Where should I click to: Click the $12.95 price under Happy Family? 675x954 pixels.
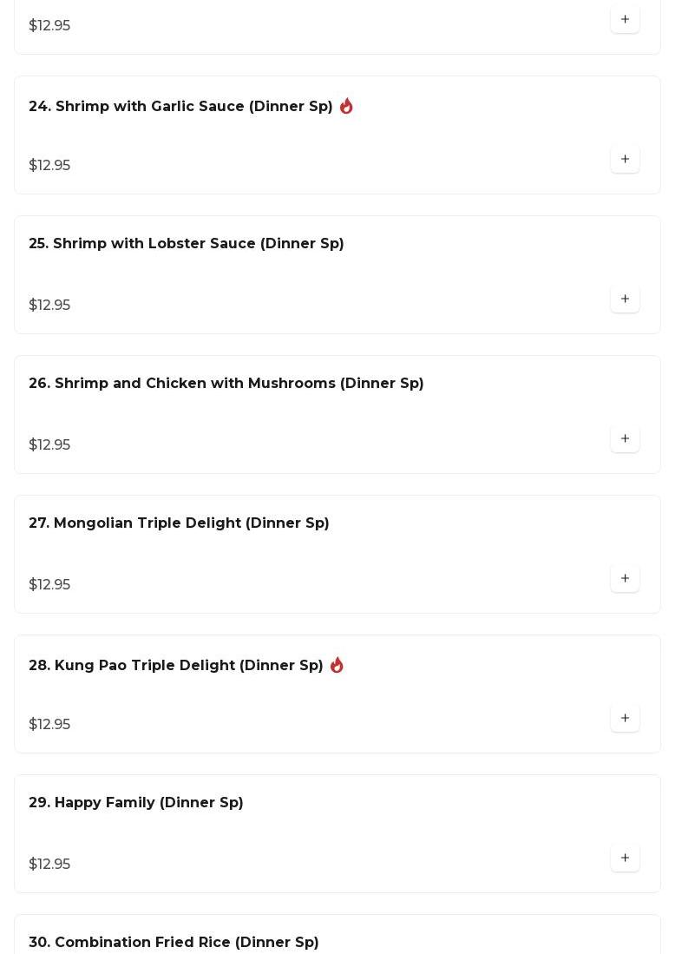pos(49,865)
